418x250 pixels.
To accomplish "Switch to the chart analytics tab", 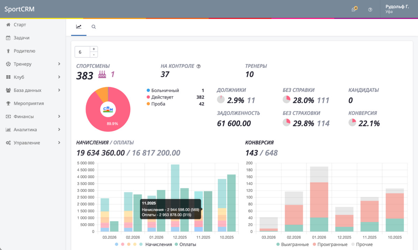I will pos(79,27).
